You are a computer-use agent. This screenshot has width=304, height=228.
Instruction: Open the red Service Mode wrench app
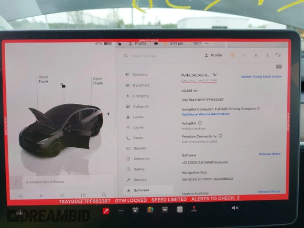[106, 211]
